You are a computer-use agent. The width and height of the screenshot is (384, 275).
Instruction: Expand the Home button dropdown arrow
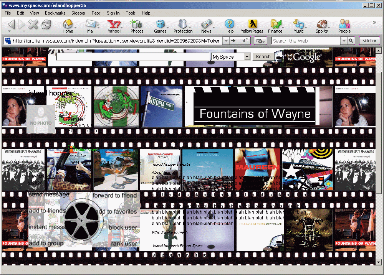[x=75, y=27]
